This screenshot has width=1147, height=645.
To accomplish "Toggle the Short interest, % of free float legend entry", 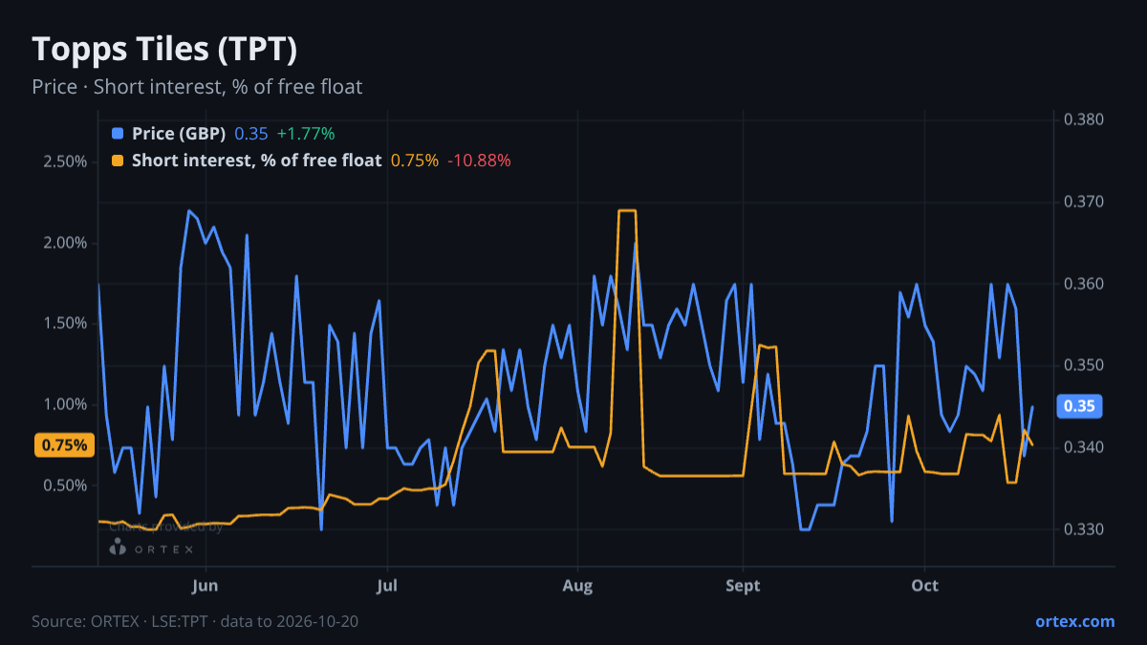I will (x=311, y=161).
